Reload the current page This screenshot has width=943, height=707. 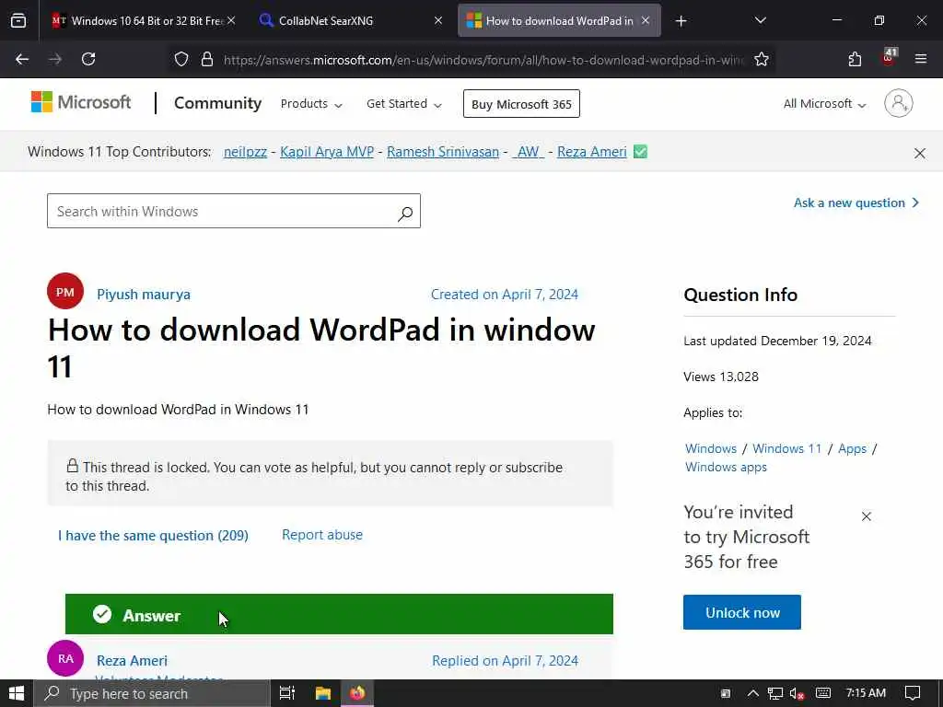(x=88, y=59)
